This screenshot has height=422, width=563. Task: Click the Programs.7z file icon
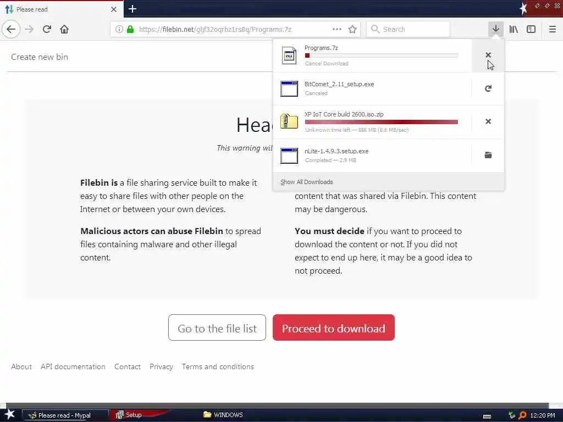click(x=289, y=55)
